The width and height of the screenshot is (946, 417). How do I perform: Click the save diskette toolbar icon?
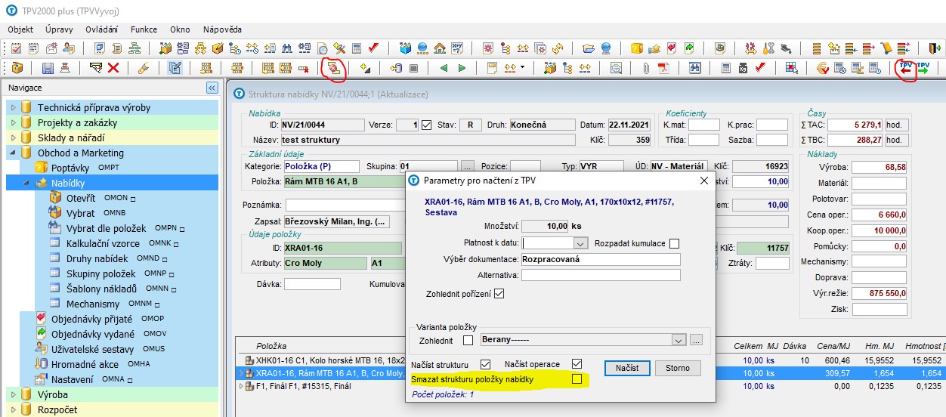(x=48, y=68)
